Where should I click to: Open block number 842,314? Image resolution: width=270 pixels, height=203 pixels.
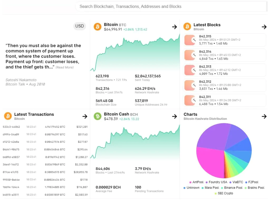coord(205,52)
